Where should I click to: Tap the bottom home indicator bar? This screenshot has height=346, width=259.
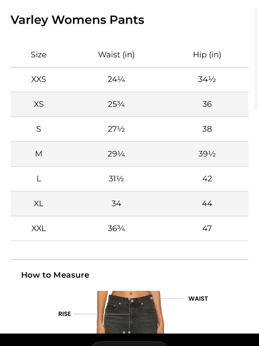[129, 344]
